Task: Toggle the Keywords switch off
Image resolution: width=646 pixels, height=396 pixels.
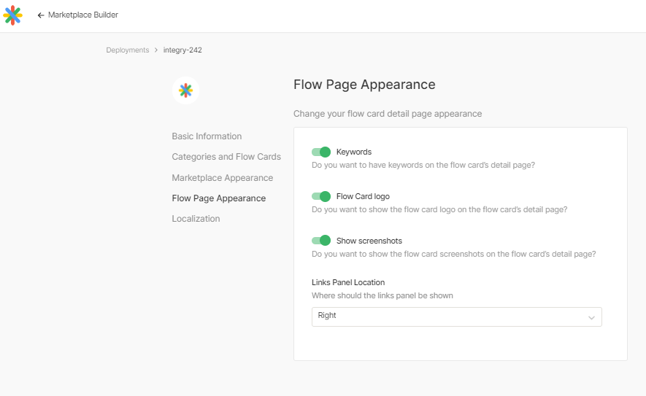Action: click(321, 152)
